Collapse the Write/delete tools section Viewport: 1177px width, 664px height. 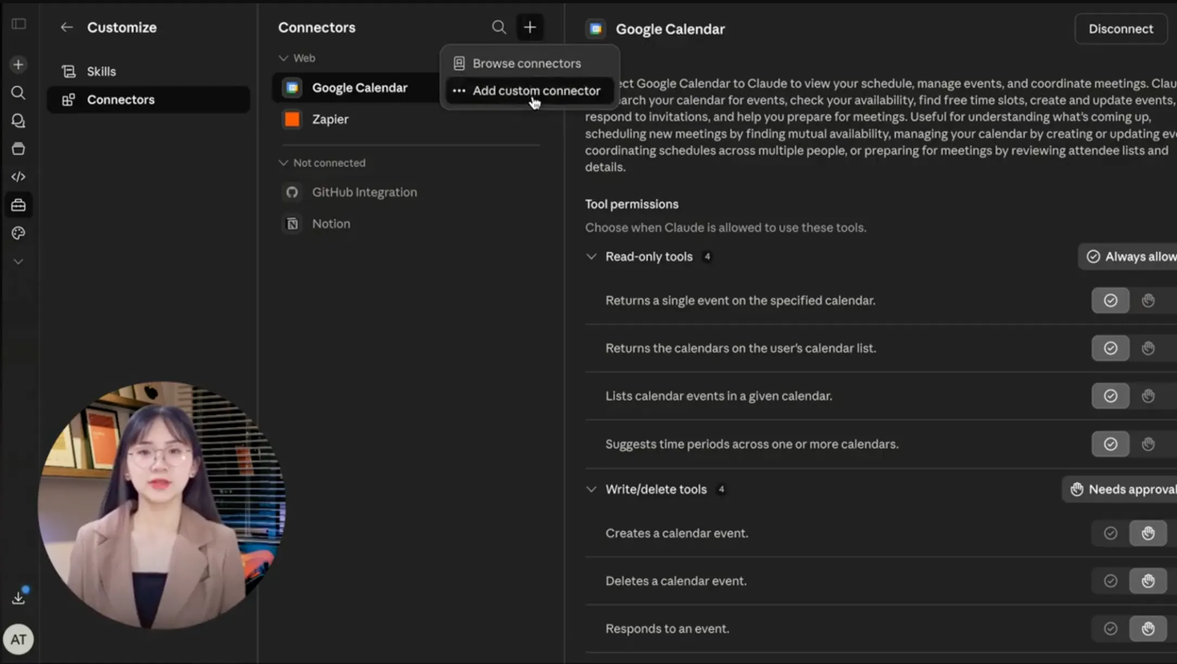click(591, 489)
